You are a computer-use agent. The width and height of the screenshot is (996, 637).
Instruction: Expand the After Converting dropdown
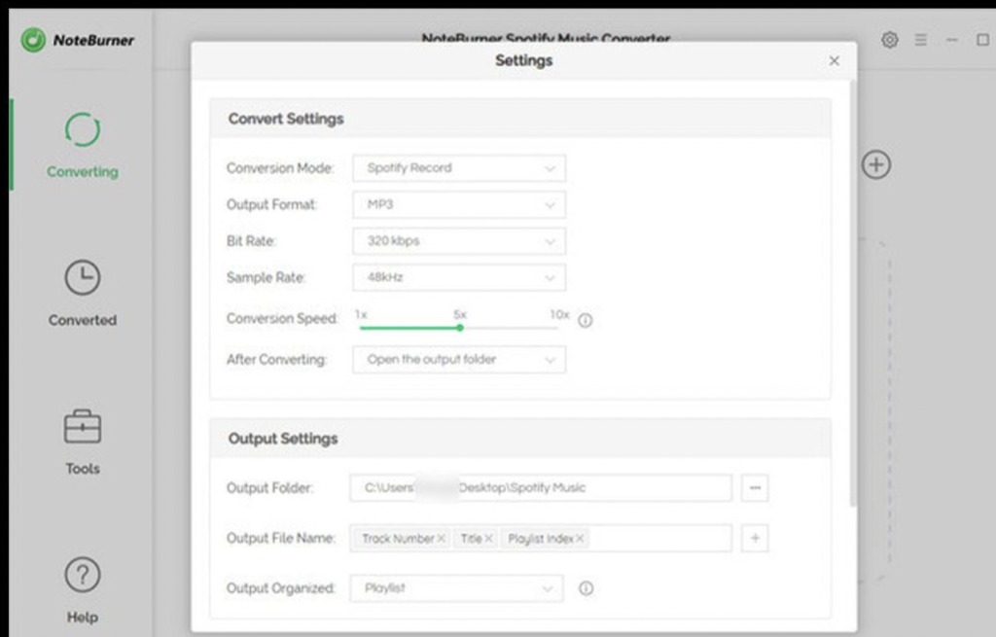[x=458, y=360]
